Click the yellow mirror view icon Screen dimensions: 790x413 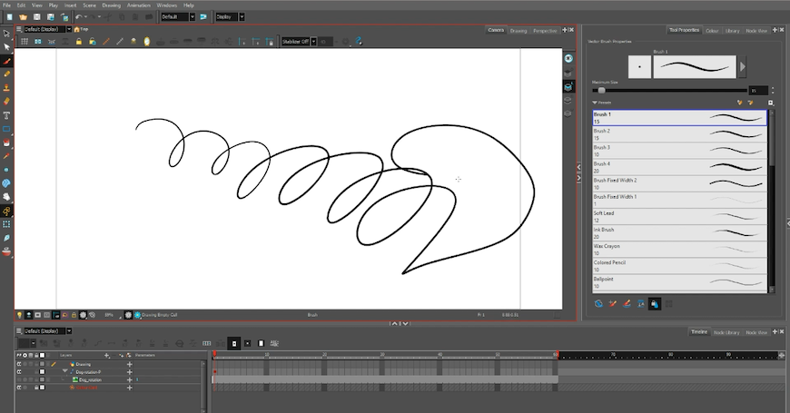[x=146, y=42]
